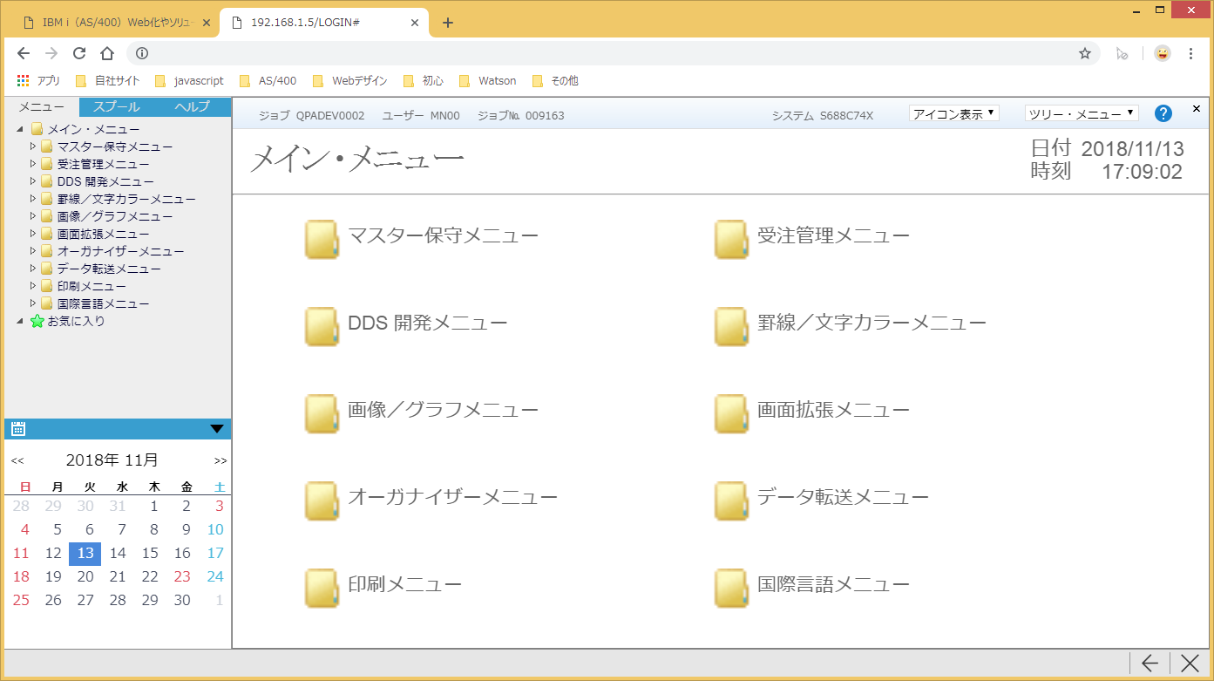The image size is (1214, 681).
Task: Open the アイコン表示 dropdown
Action: 953,113
